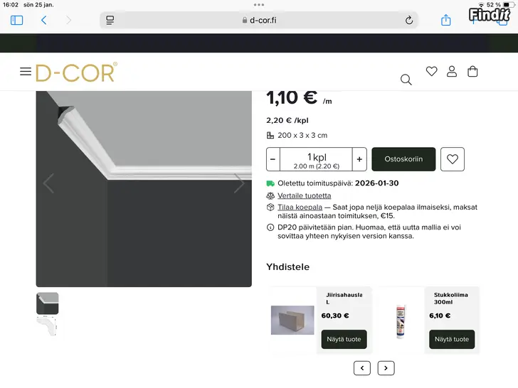Tap the d-cor.fi address bar

click(259, 20)
